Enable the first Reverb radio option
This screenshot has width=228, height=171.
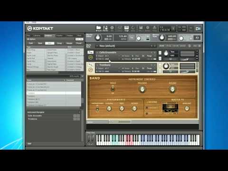147,108
